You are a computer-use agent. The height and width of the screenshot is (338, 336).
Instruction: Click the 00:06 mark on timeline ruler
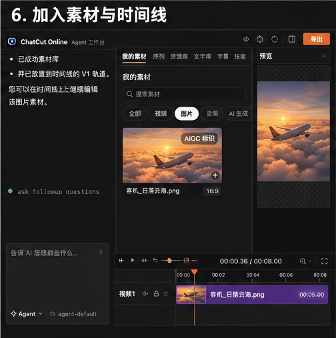[286, 275]
